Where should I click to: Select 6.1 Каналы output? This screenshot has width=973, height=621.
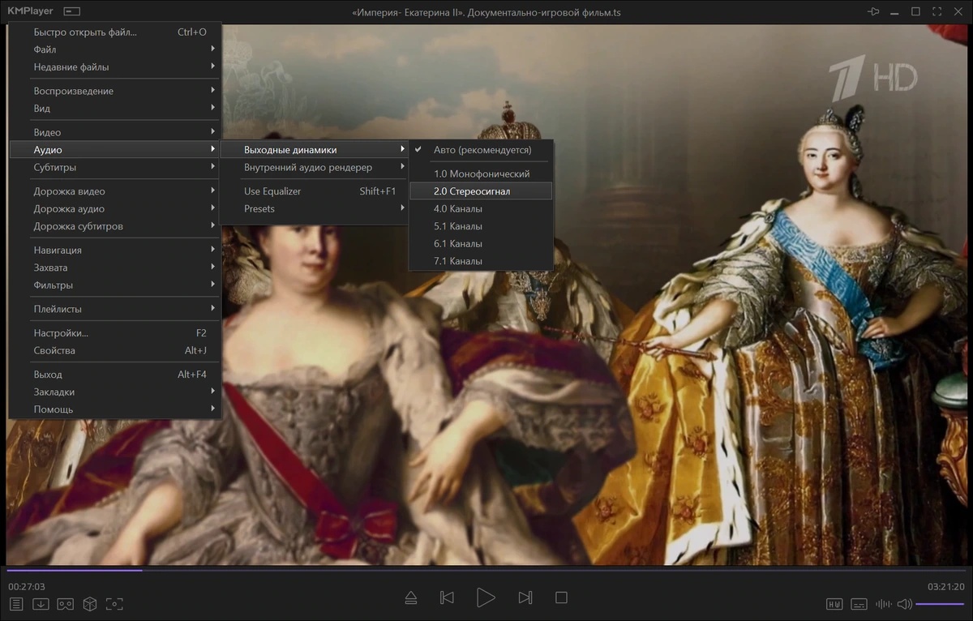tap(481, 244)
